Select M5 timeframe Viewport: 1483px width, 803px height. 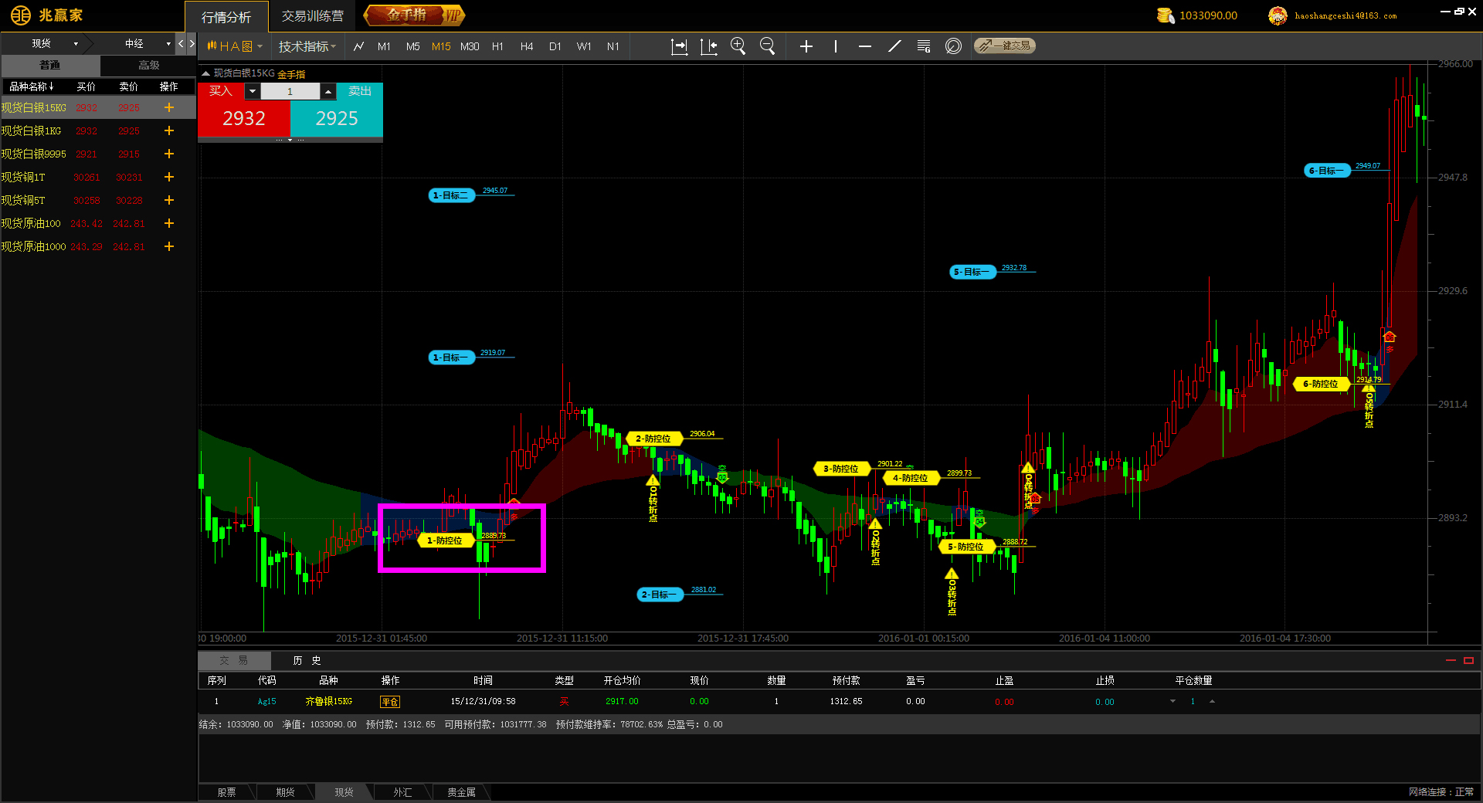pos(413,46)
